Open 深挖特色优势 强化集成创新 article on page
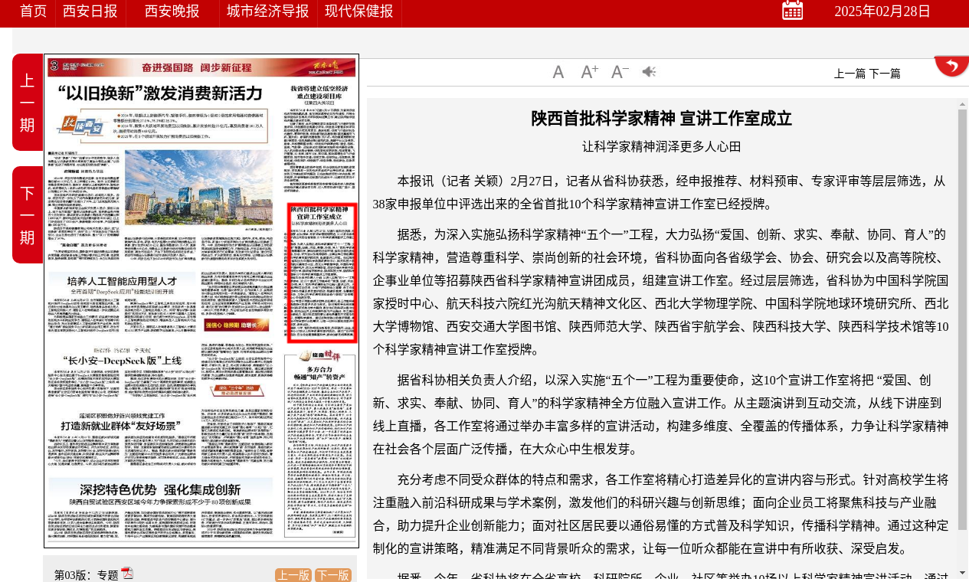The image size is (969, 582). (x=160, y=489)
